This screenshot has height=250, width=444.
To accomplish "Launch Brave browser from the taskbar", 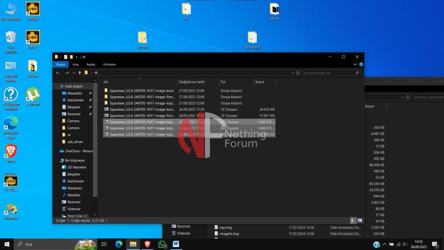I will pyautogui.click(x=148, y=244).
